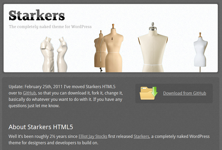This screenshot has height=150, width=222.
Task: Click the large cream male dress form
Action: [x=153, y=47]
